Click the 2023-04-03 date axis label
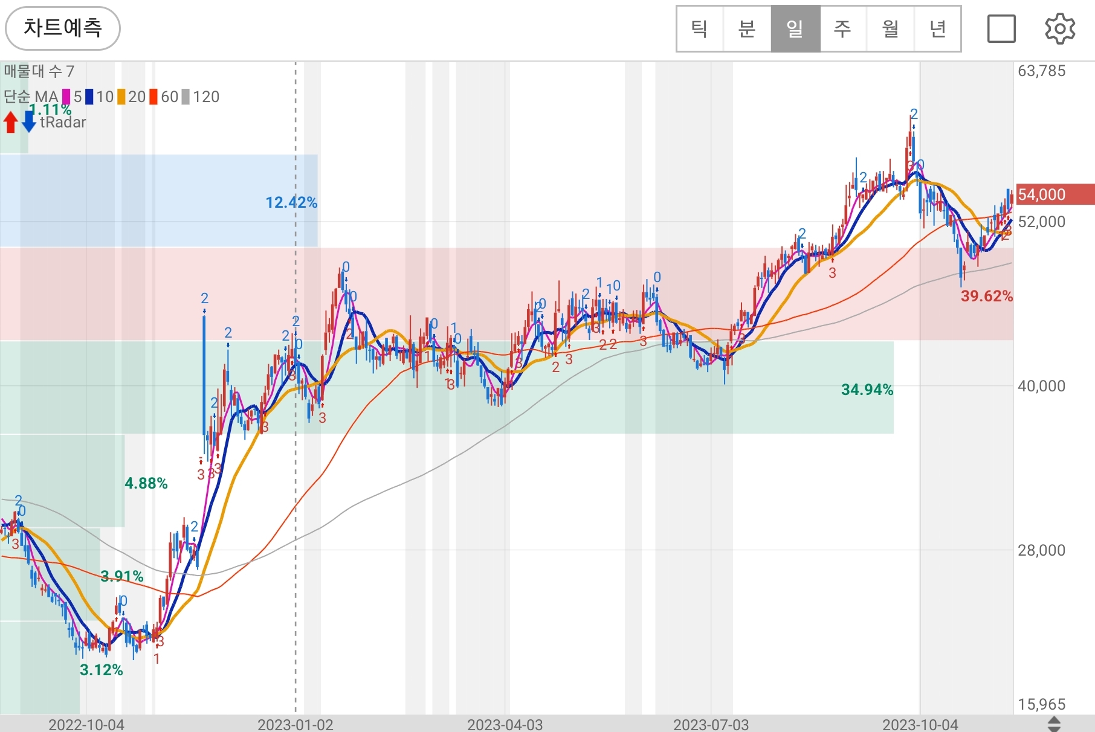The height and width of the screenshot is (732, 1095). [x=505, y=725]
